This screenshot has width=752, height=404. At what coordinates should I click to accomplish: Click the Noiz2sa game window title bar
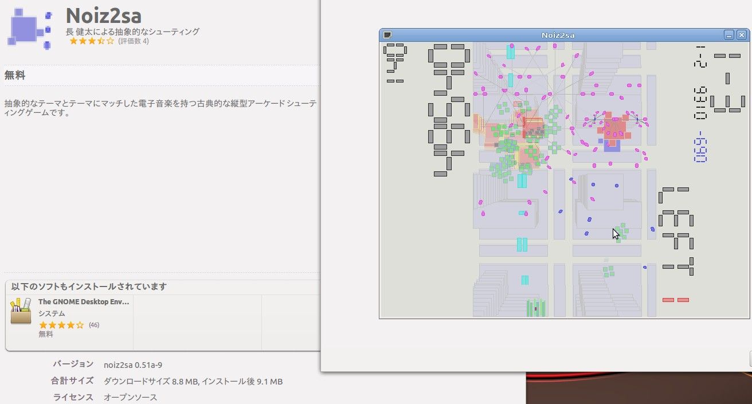coord(558,35)
